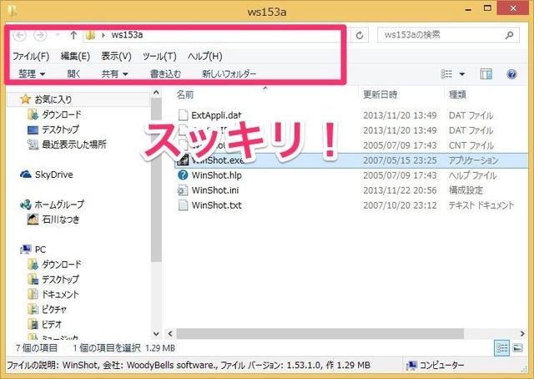Click the navigation pane vertical scrollbar
Image resolution: width=534 pixels, height=379 pixels.
(156, 209)
